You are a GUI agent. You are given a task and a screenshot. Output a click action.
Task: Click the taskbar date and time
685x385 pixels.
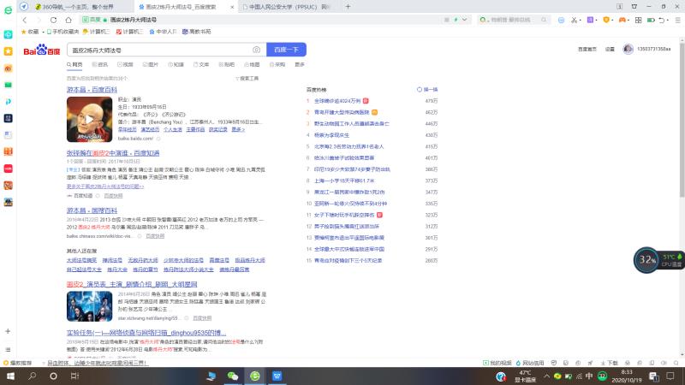click(627, 376)
